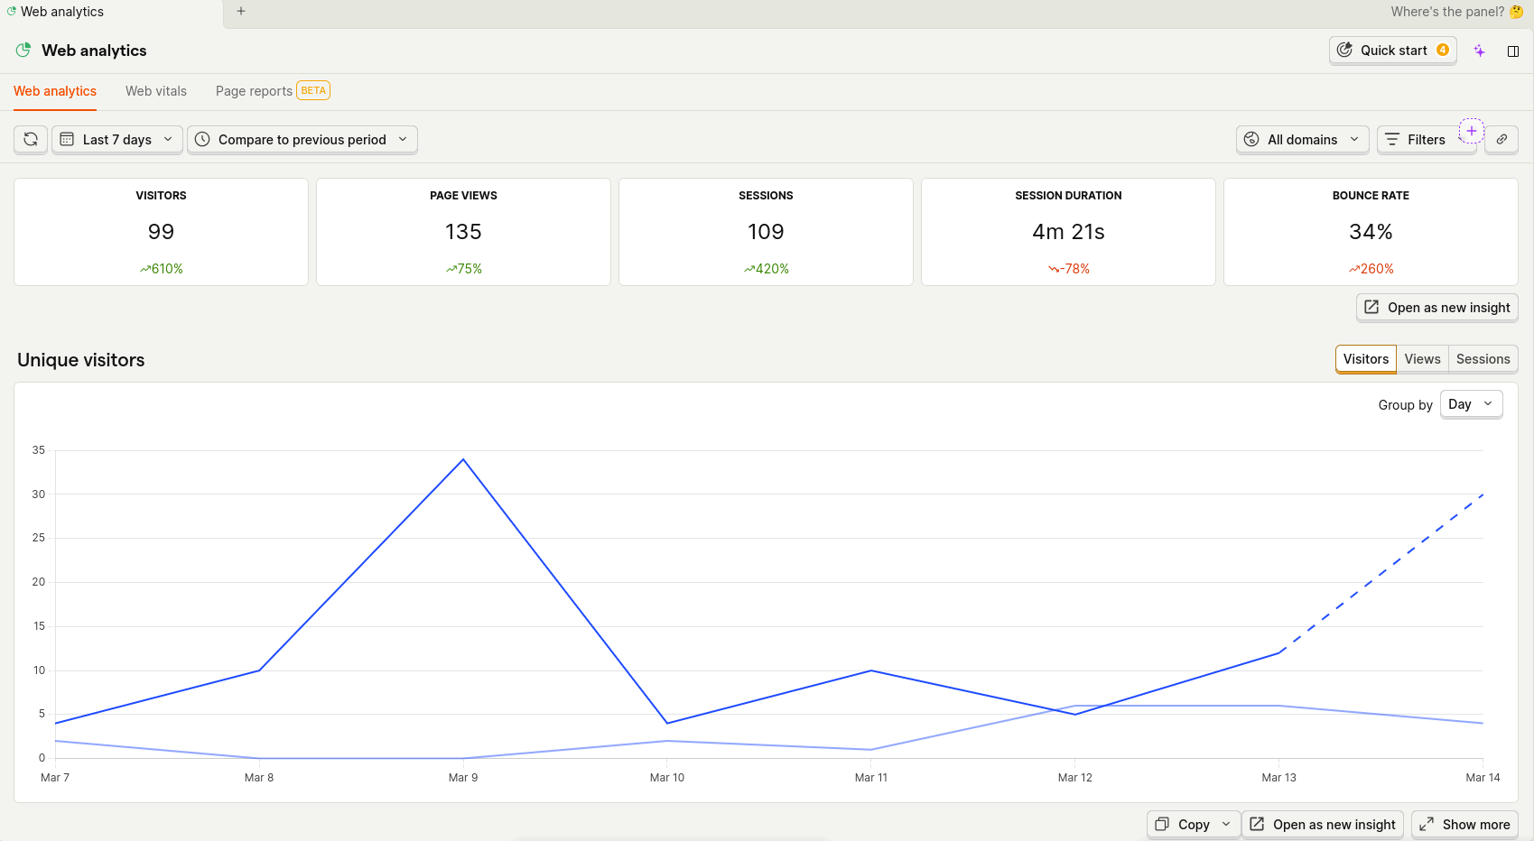Click the share link icon in the toolbar
Screen dimensions: 1534x841
[1501, 139]
